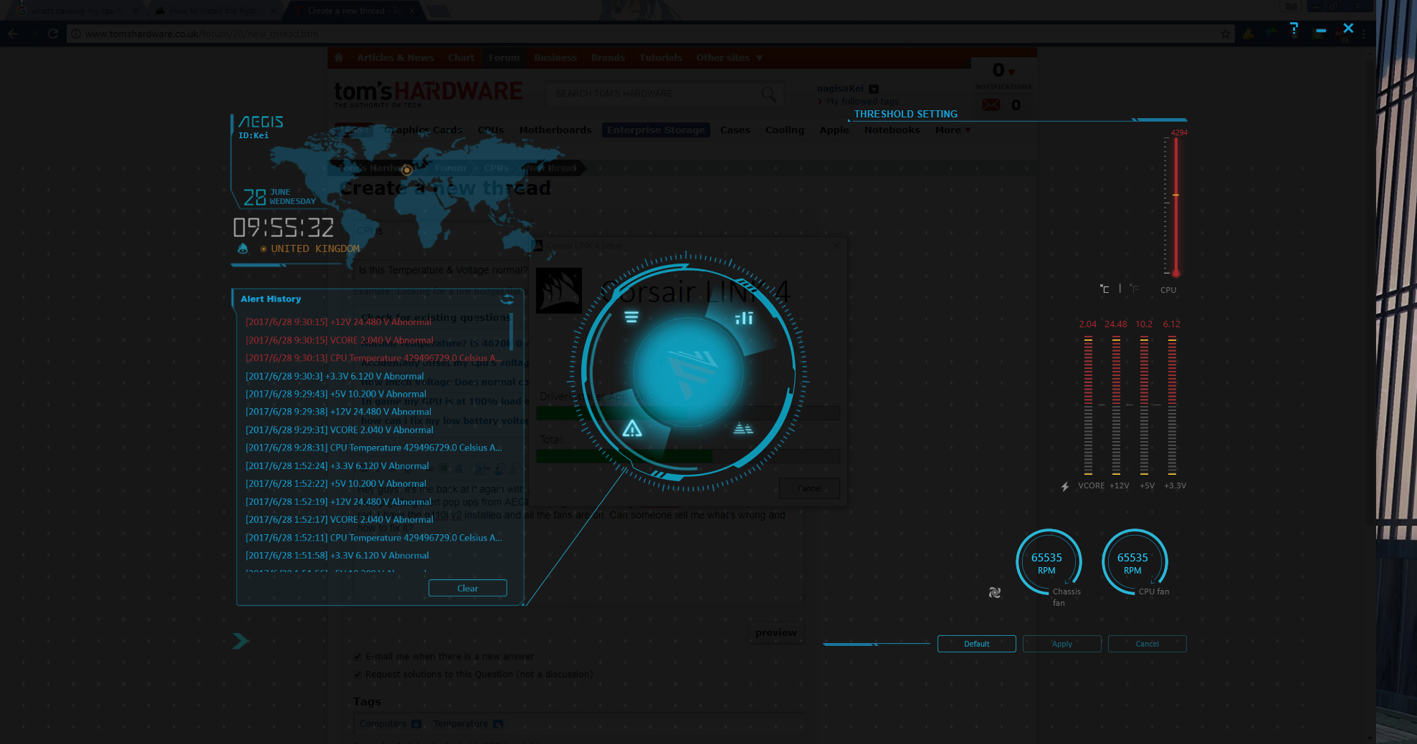Open the Cooling category
Viewport: 1417px width, 744px height.
(x=785, y=130)
